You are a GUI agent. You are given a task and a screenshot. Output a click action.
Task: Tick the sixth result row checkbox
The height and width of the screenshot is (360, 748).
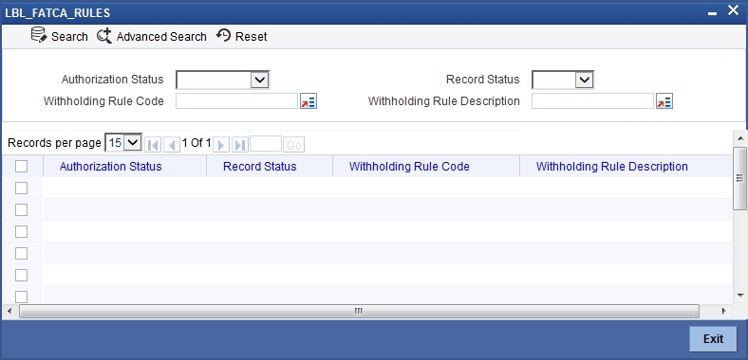point(22,297)
